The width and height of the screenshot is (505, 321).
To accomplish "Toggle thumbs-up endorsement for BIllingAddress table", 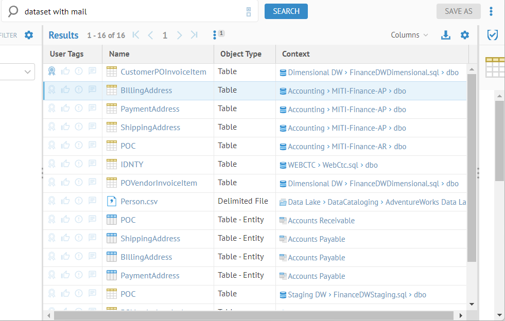I will coord(65,90).
